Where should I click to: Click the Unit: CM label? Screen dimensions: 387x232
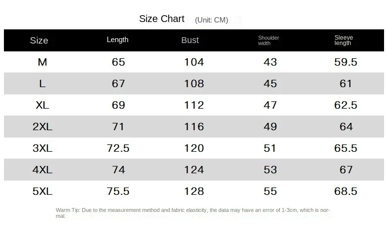212,20
